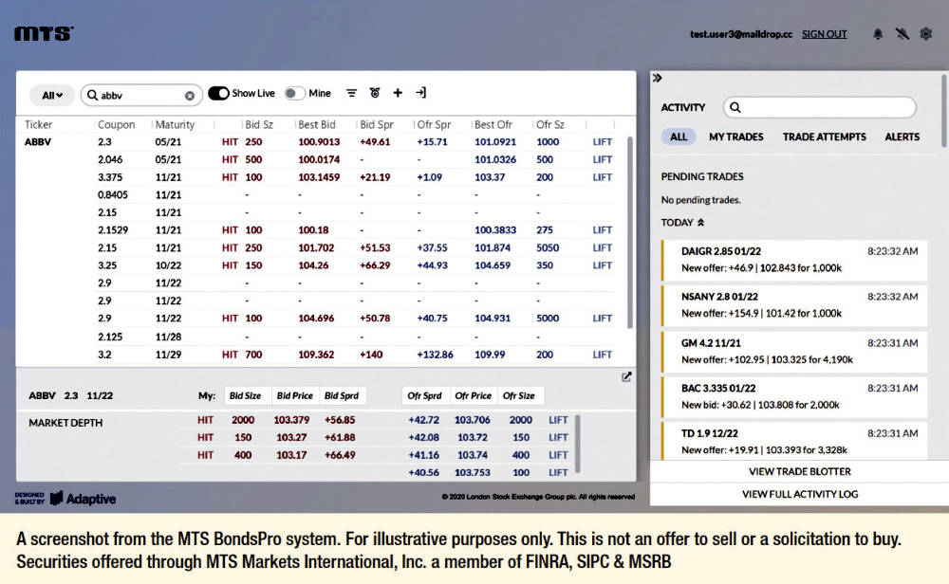This screenshot has width=949, height=584.
Task: Open the All dropdown filter
Action: click(52, 96)
